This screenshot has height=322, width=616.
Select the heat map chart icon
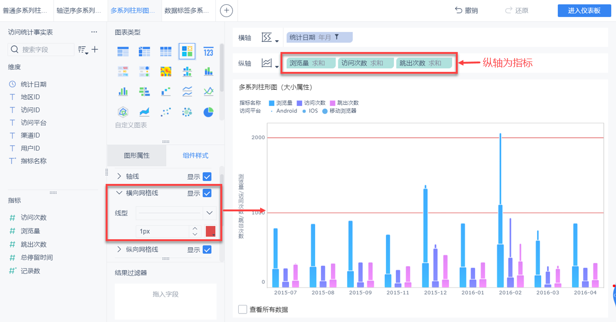(x=166, y=71)
